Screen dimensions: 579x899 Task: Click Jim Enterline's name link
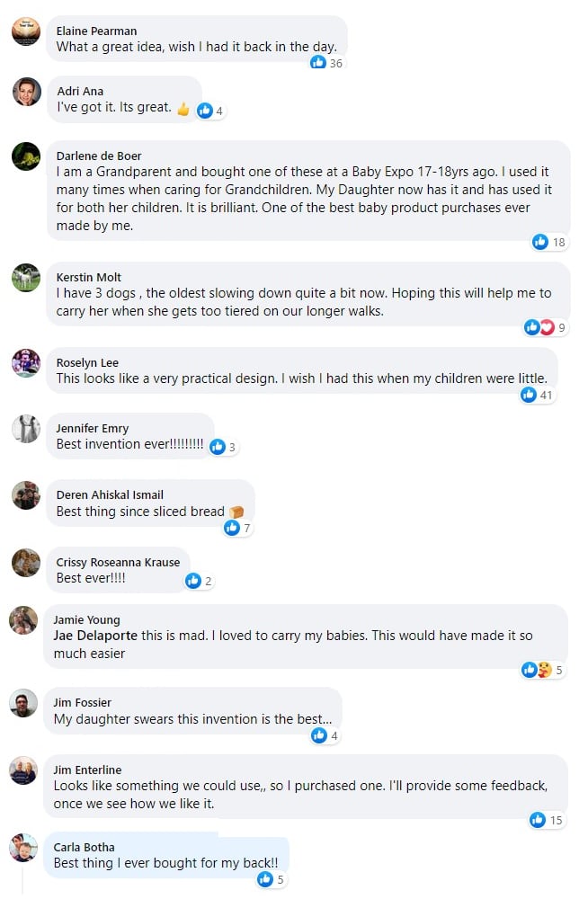tap(87, 770)
